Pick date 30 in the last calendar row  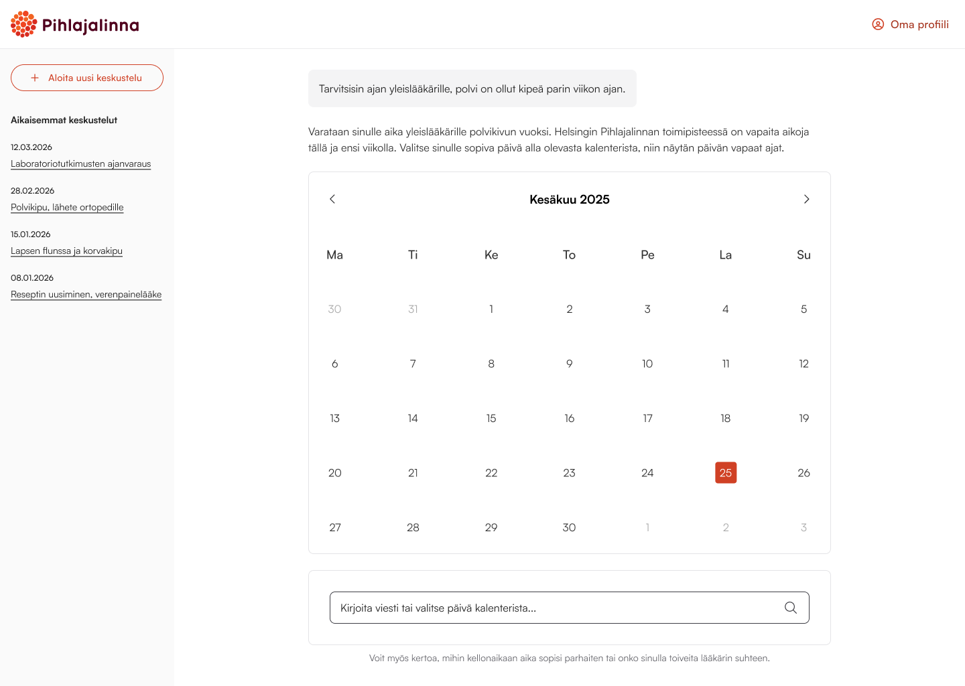click(569, 527)
